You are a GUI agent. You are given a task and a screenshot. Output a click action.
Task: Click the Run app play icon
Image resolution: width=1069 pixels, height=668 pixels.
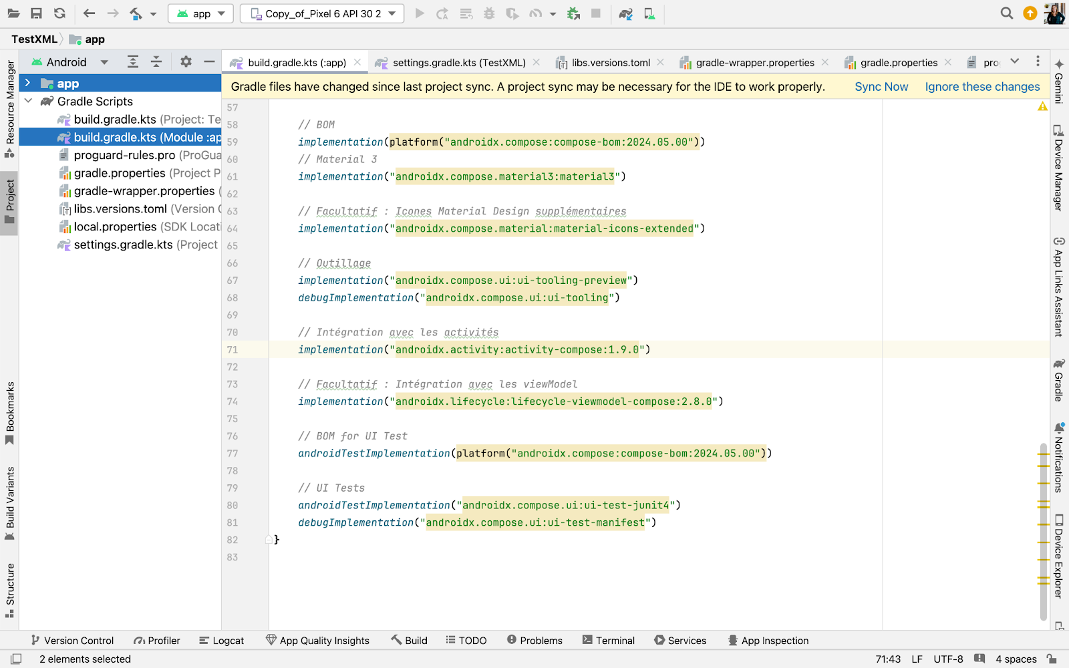click(x=420, y=13)
